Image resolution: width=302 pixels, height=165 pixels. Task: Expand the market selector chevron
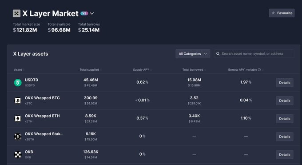point(92,13)
